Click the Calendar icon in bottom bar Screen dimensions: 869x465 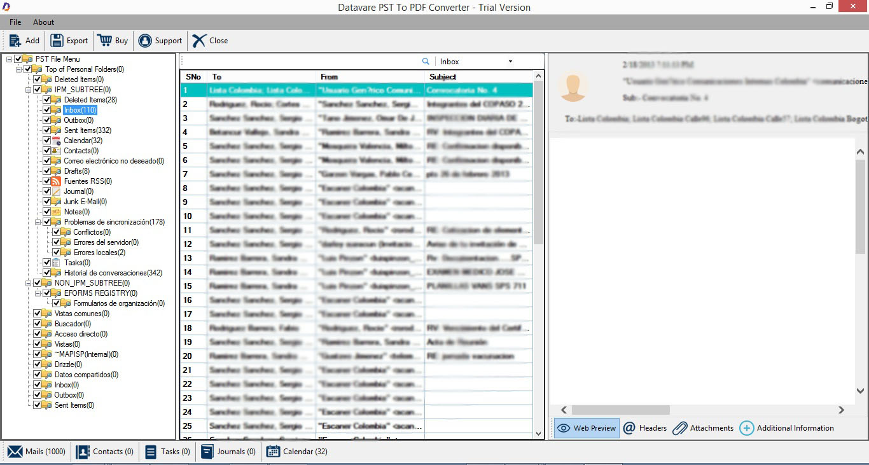[273, 452]
